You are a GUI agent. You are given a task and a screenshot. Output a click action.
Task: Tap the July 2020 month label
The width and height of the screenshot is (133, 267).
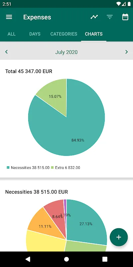(x=66, y=52)
